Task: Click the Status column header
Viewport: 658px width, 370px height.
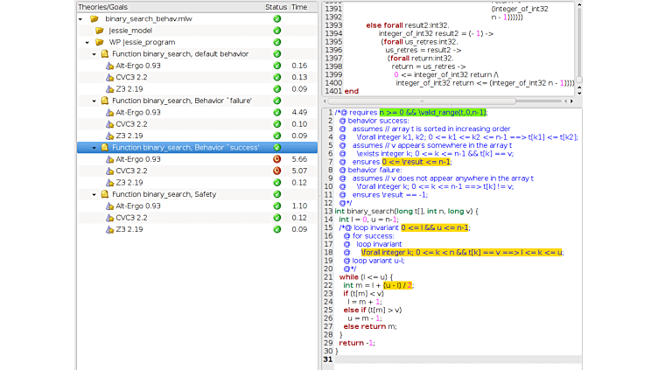Action: point(276,6)
